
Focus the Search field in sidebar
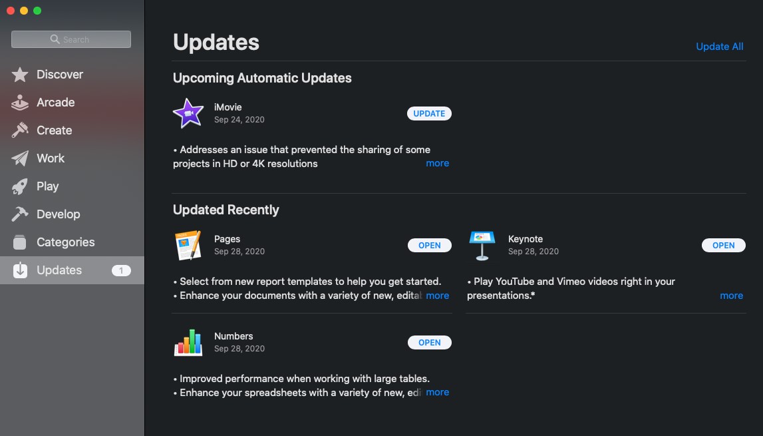click(71, 39)
